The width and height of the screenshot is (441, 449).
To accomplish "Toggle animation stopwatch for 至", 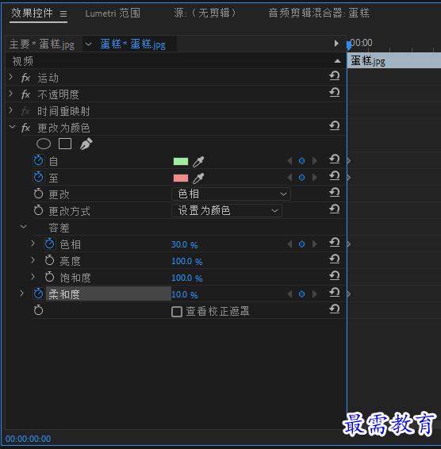I will tap(39, 177).
